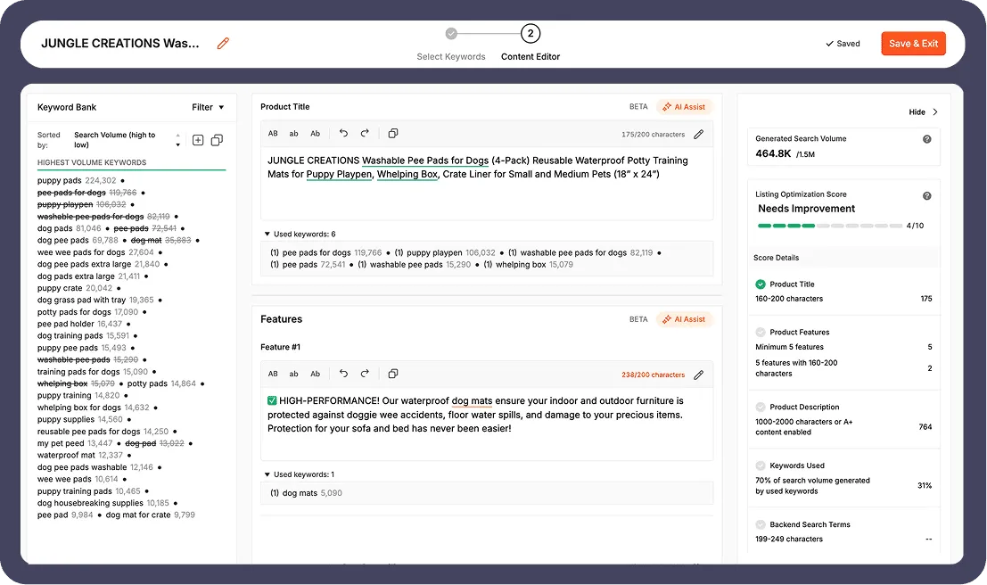Open the Sorted by Search Volume dropdown
This screenshot has height=585, width=987.
pos(127,140)
